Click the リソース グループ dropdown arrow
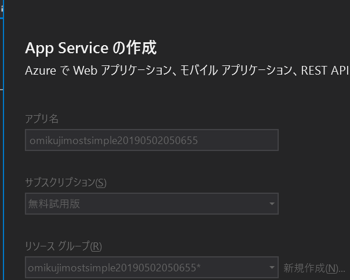Image resolution: width=350 pixels, height=280 pixels. pos(272,267)
